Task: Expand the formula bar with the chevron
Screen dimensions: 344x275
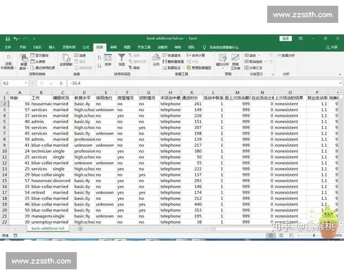Action: (x=340, y=83)
